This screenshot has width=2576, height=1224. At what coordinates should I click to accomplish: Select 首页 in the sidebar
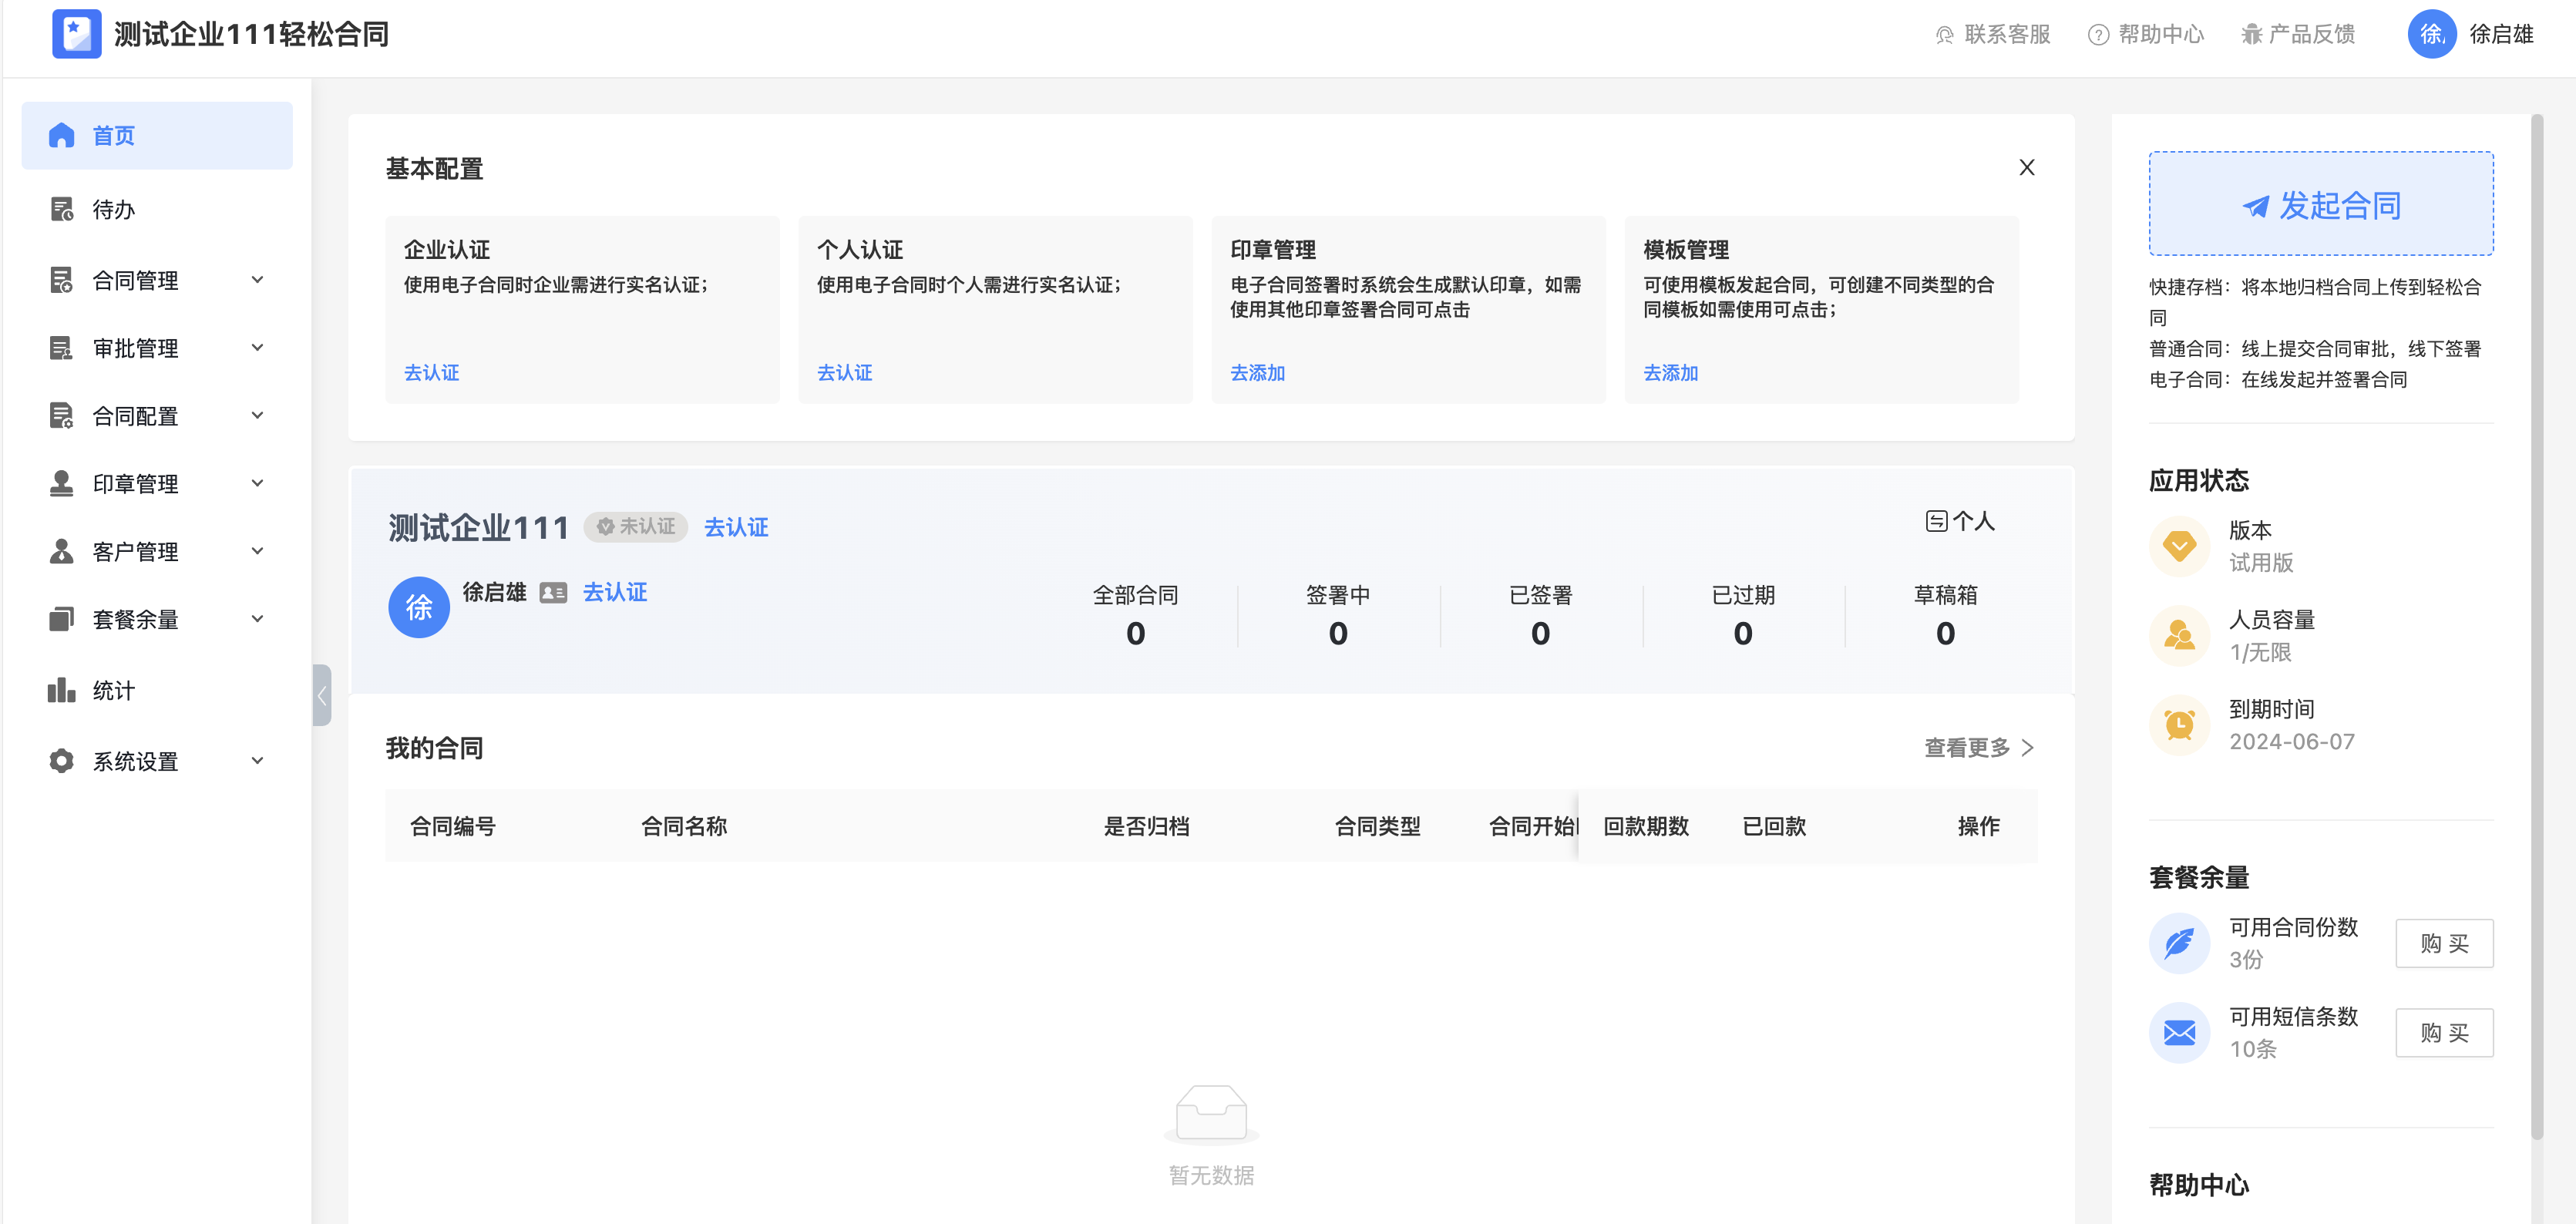(x=157, y=135)
